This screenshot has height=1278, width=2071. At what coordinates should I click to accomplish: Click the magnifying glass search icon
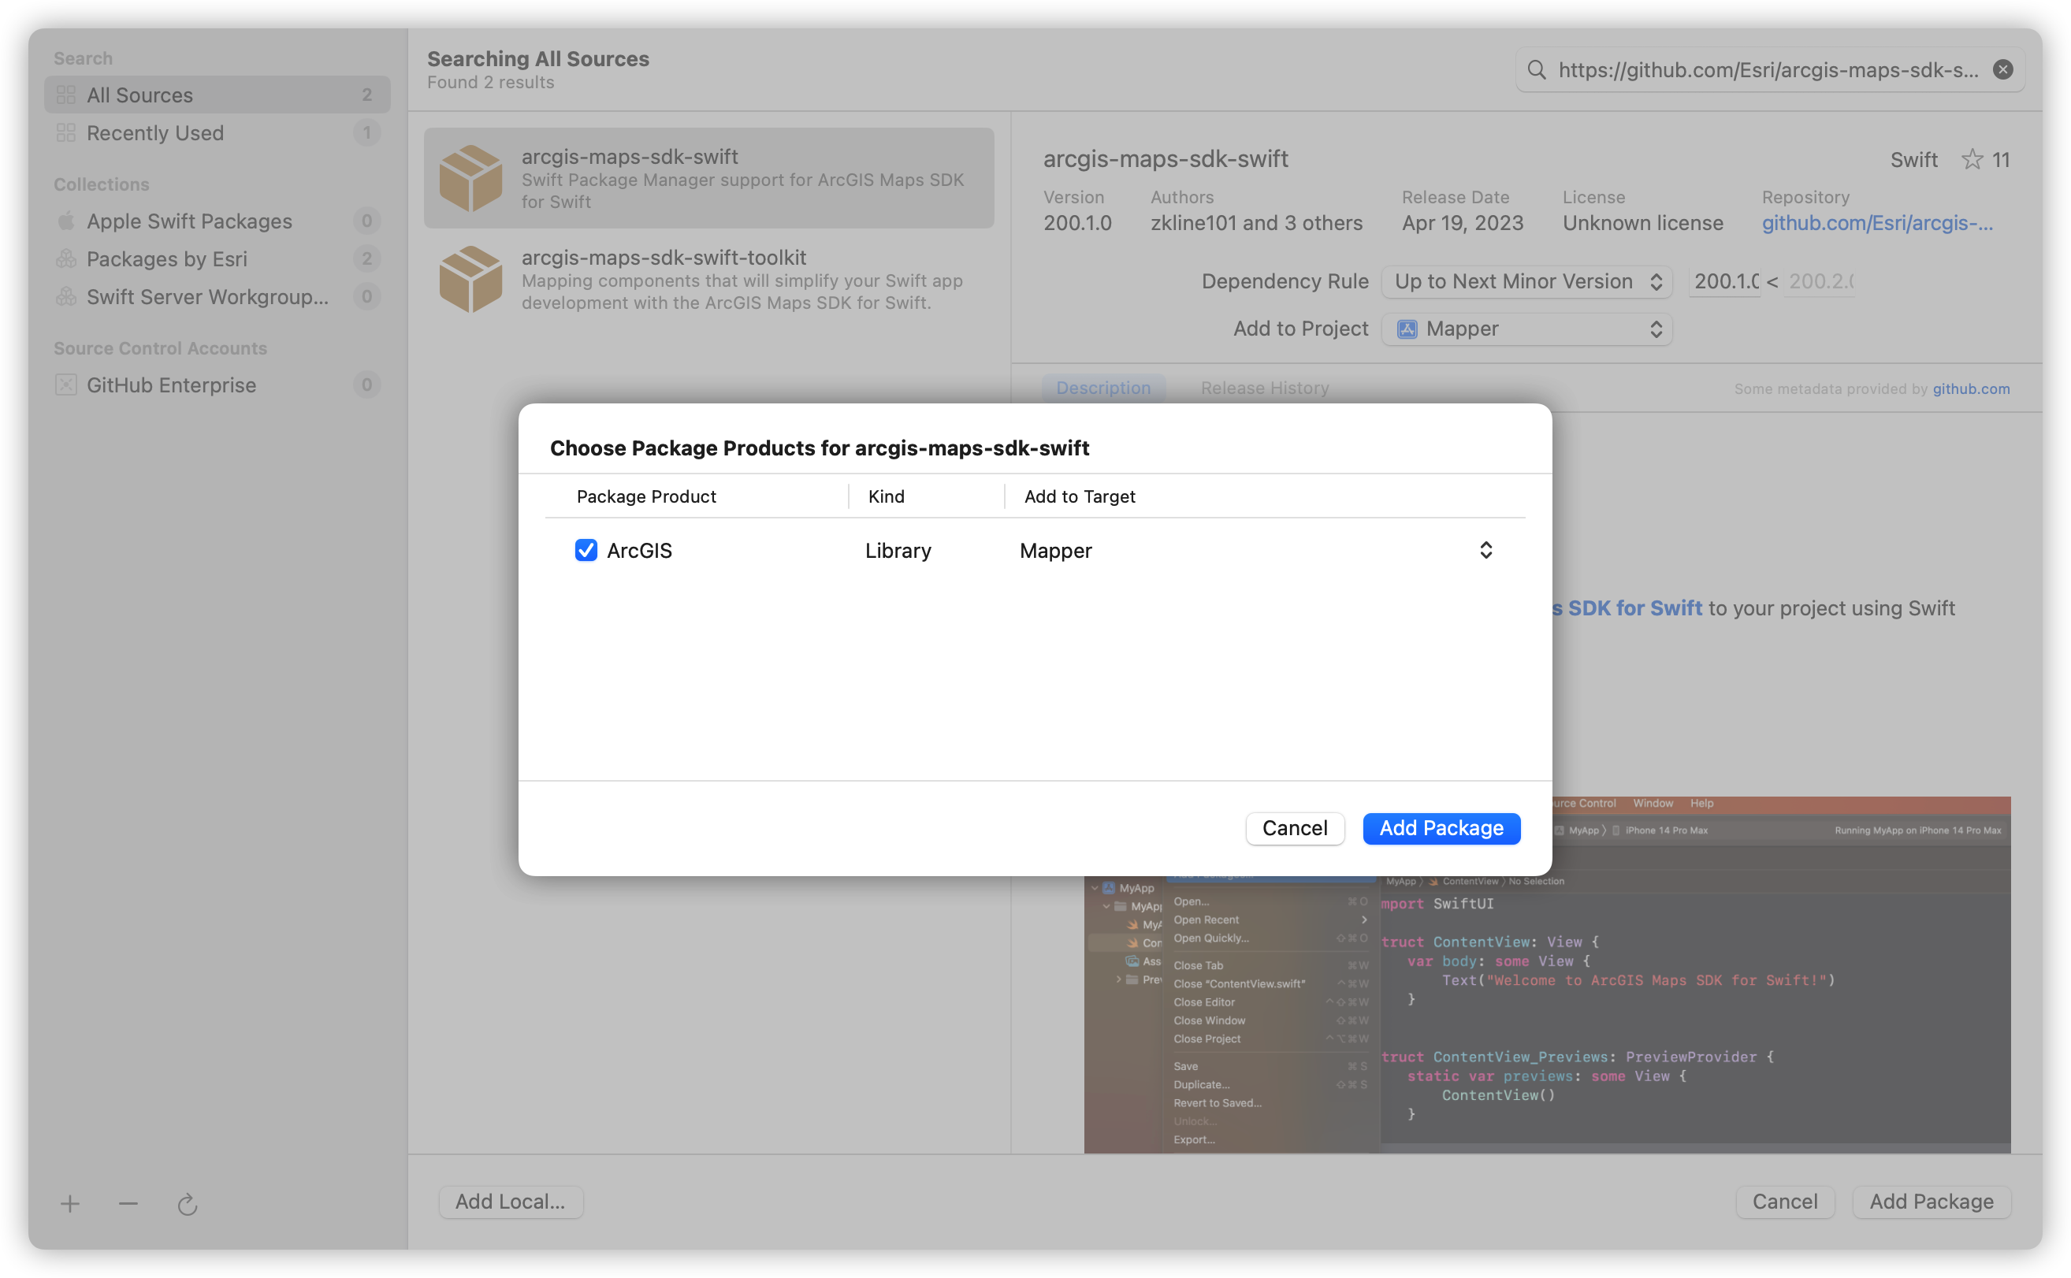pos(1537,70)
